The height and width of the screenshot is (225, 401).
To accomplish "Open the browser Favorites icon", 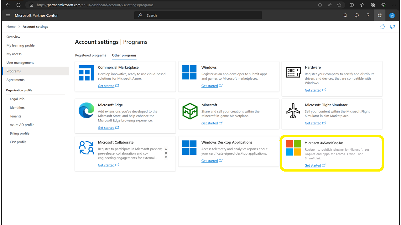I will [x=362, y=5].
